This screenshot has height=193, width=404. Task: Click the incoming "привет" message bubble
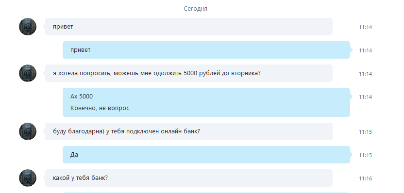point(189,27)
